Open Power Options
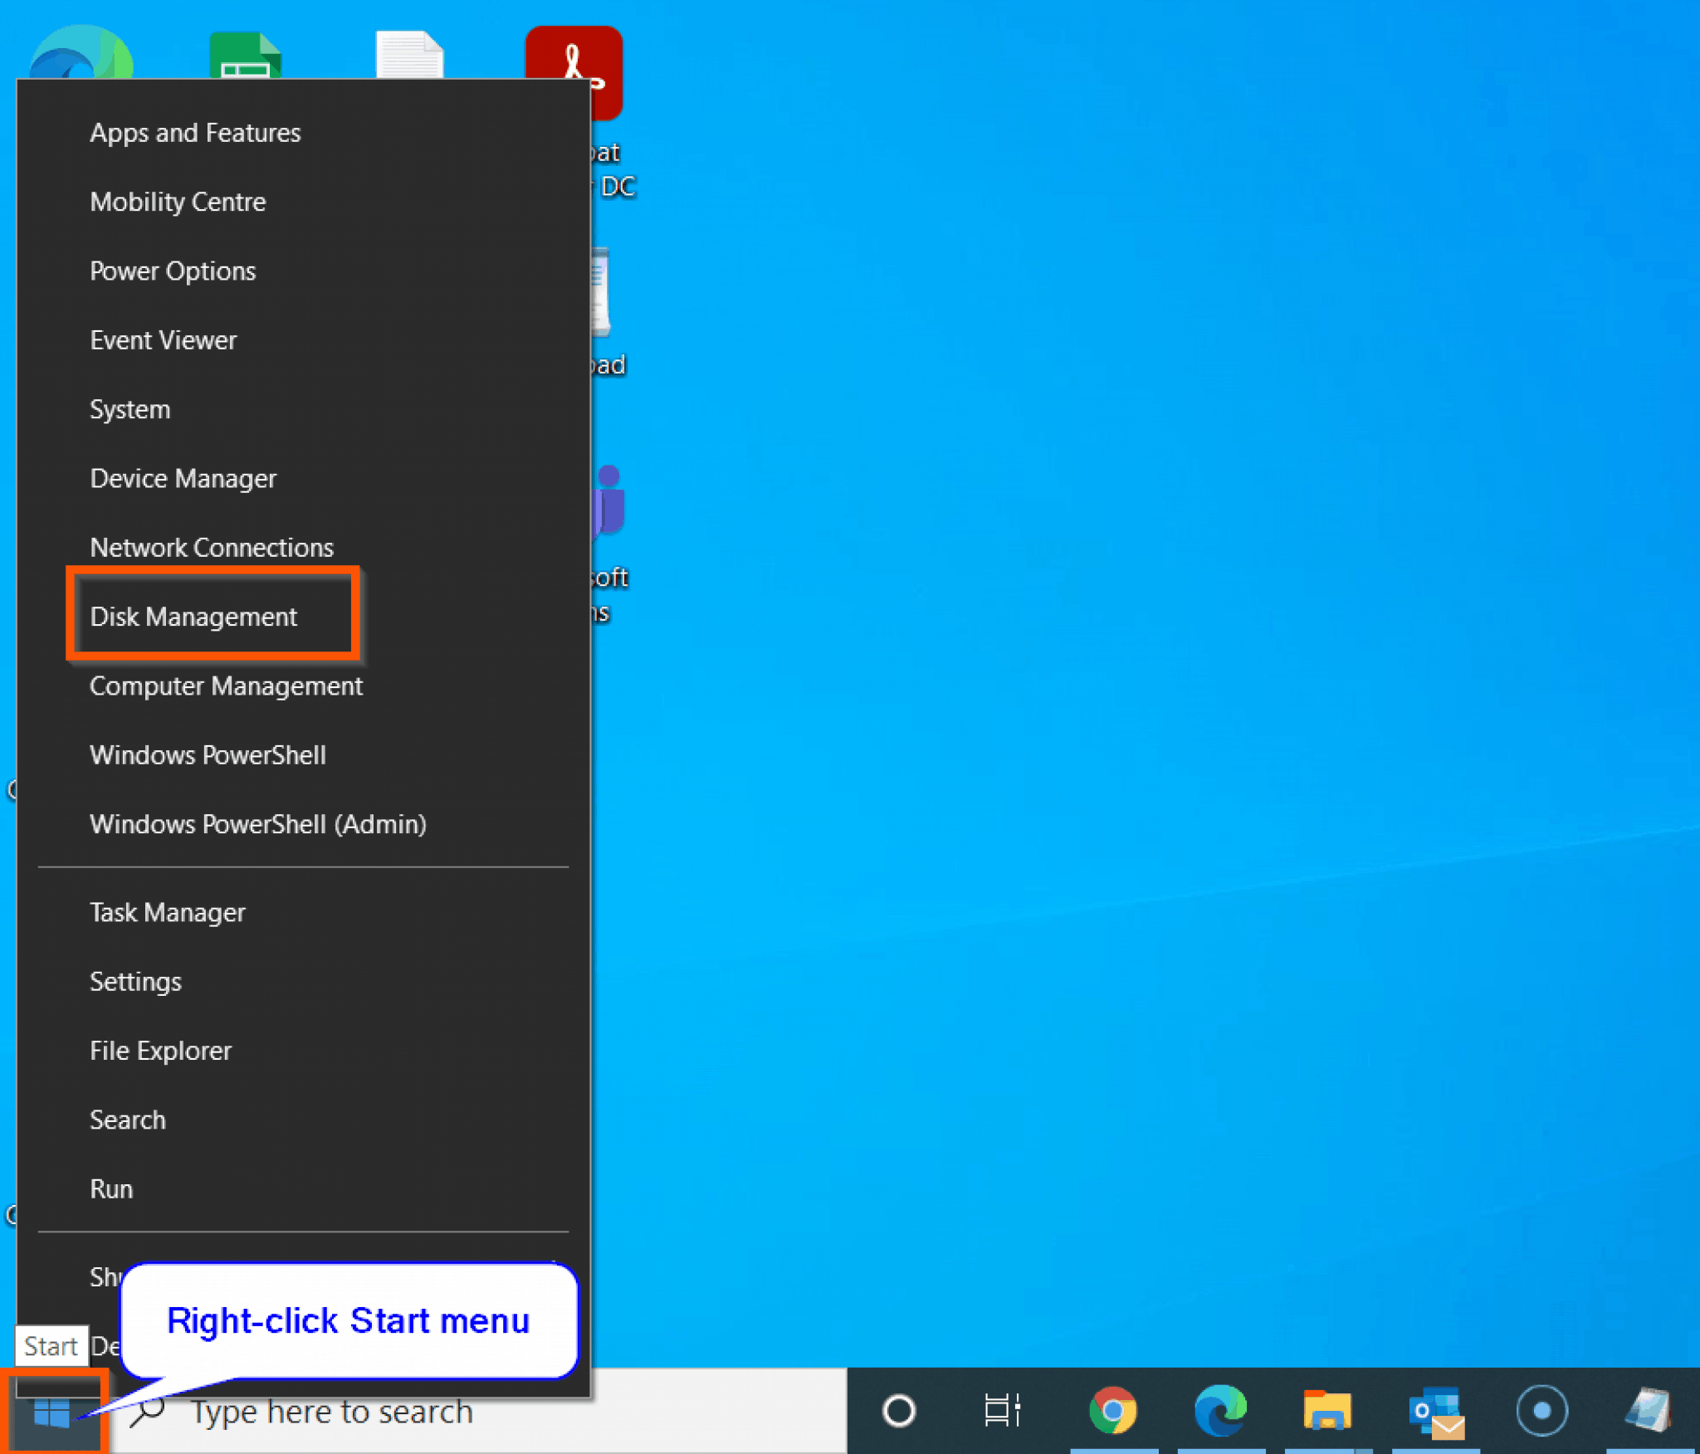This screenshot has width=1700, height=1454. (173, 271)
